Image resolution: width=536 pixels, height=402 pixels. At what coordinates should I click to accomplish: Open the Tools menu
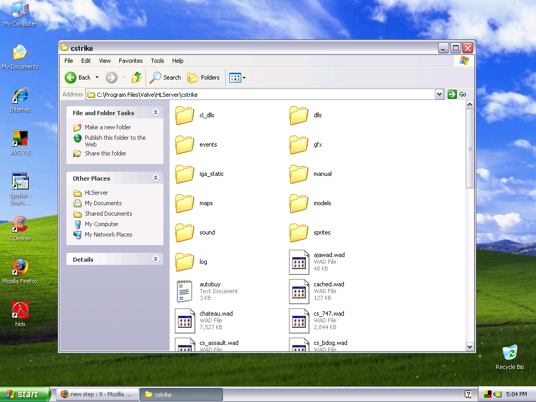coord(157,61)
